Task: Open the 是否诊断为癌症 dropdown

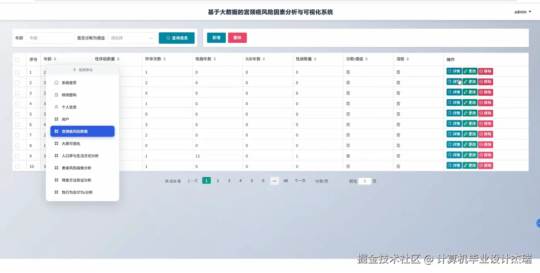Action: click(x=132, y=38)
